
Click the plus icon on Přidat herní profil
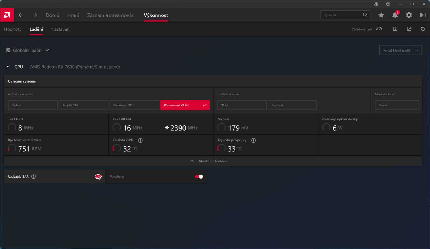coord(417,50)
